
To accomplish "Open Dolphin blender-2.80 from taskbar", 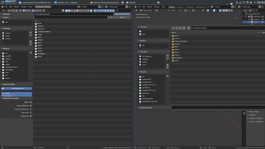I will [66, 3].
